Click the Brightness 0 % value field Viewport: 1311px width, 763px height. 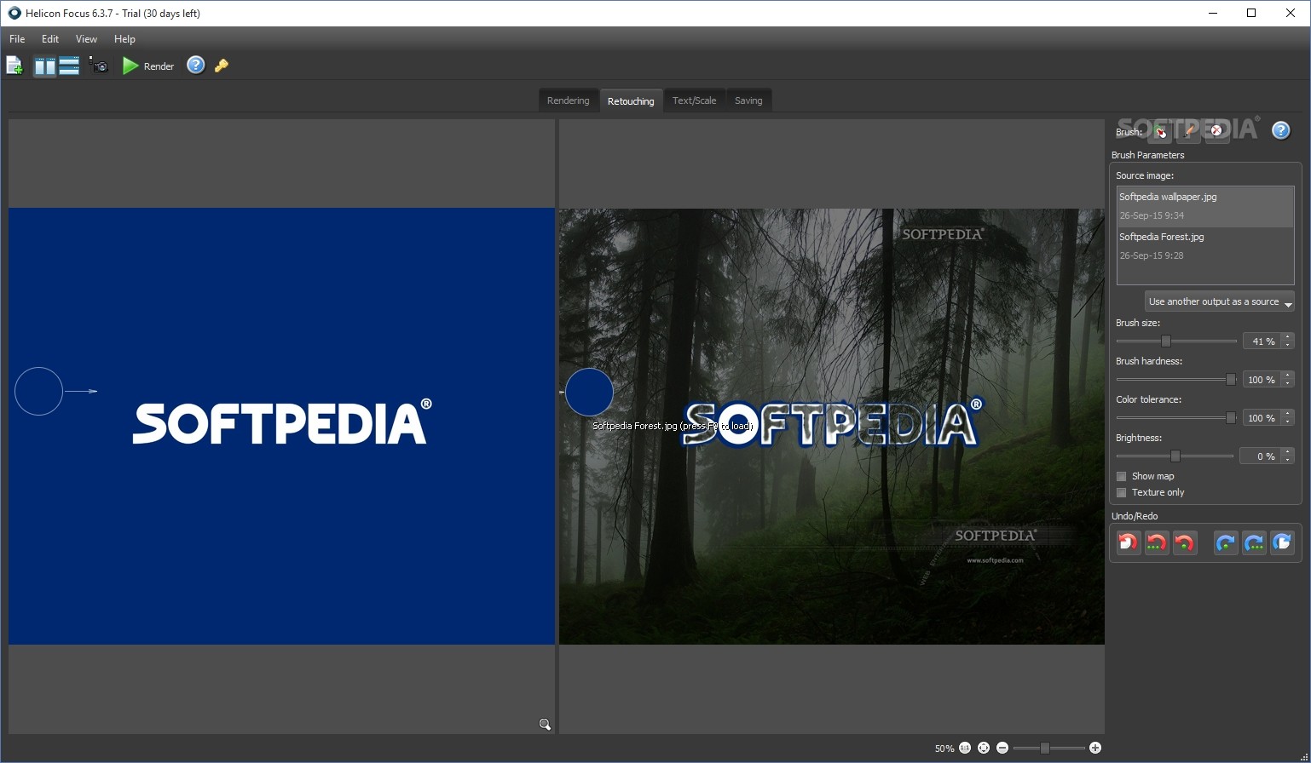[1261, 456]
